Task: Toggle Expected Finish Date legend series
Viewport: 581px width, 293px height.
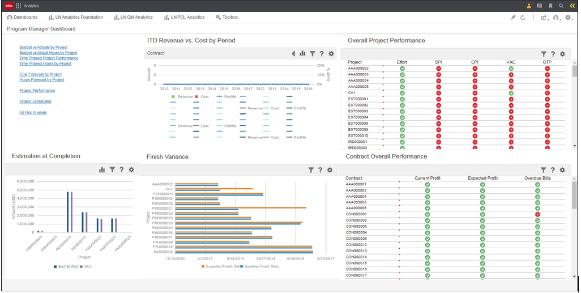Action: 217,266
